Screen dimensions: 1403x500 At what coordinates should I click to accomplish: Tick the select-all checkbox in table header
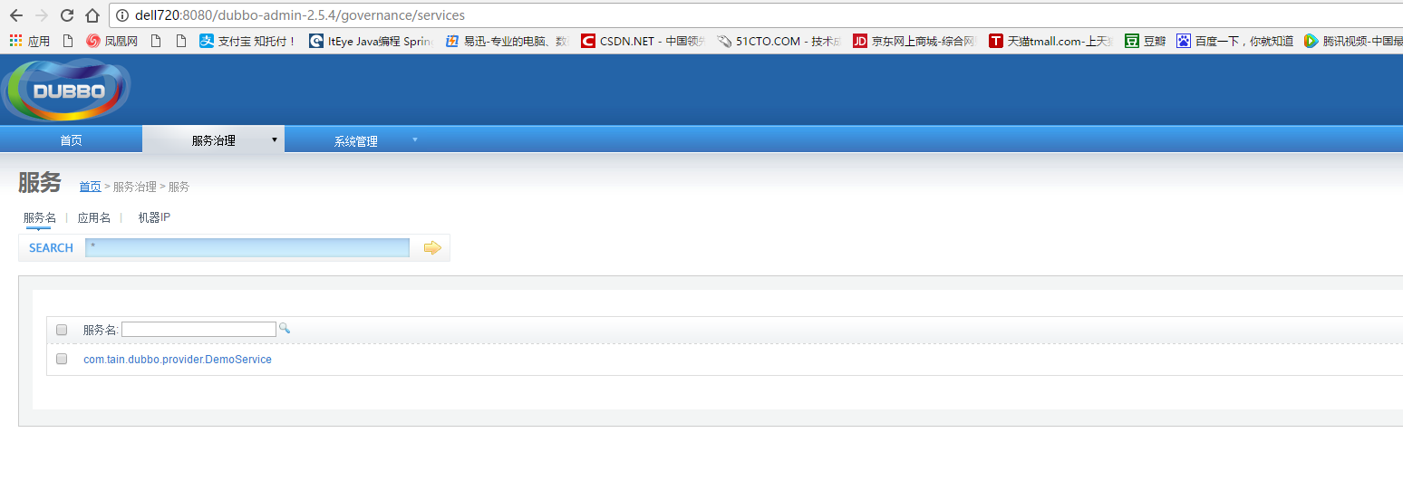click(62, 330)
